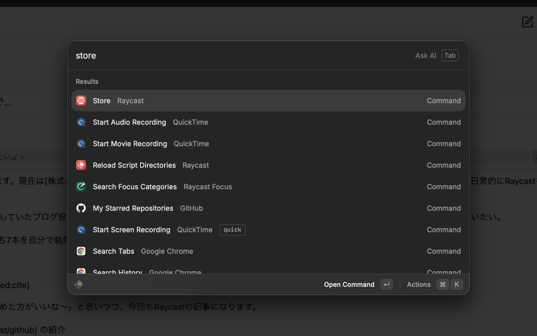Click Ask AI in the search bar
Image resolution: width=537 pixels, height=336 pixels.
point(426,56)
